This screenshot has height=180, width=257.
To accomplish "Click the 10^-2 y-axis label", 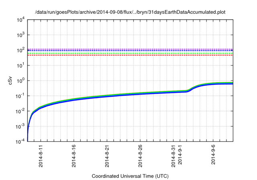I will coord(20,111).
